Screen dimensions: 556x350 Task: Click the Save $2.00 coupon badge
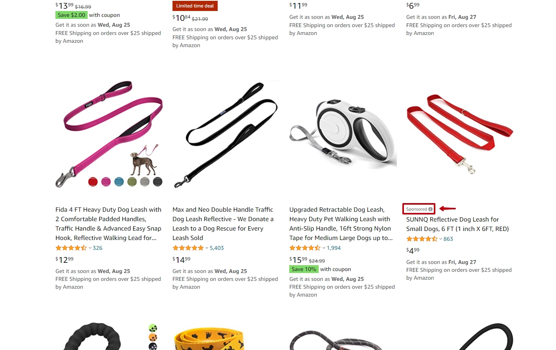71,15
